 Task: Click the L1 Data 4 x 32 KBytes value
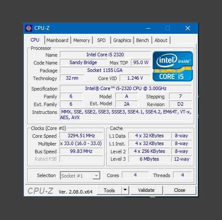click(149, 136)
